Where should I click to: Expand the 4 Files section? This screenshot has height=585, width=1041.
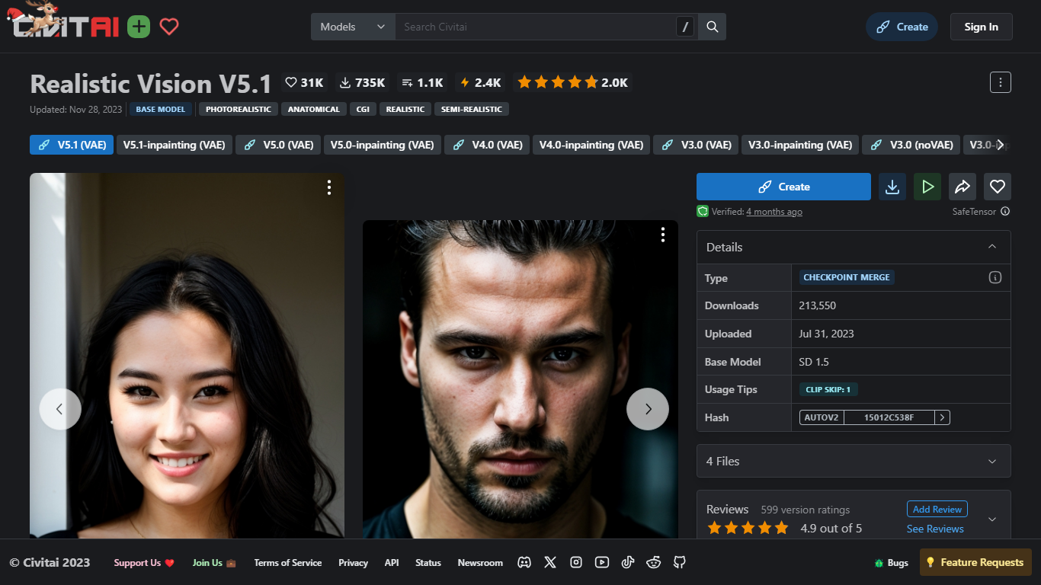coord(854,461)
